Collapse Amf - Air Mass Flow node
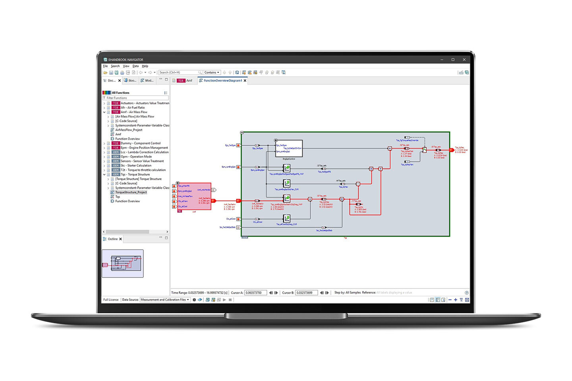The image size is (572, 381). pos(104,112)
